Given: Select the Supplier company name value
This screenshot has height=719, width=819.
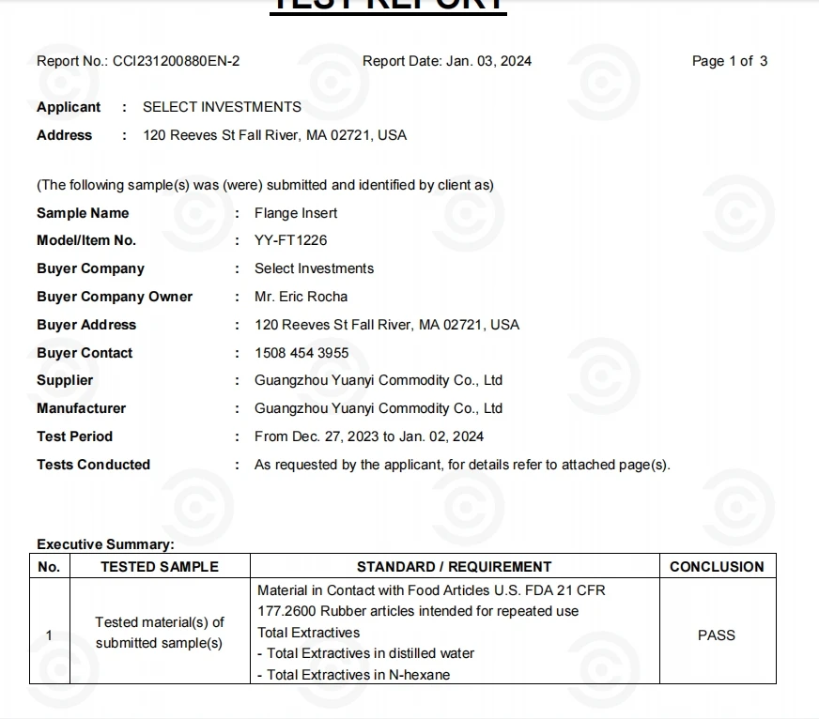Looking at the screenshot, I should [x=379, y=380].
